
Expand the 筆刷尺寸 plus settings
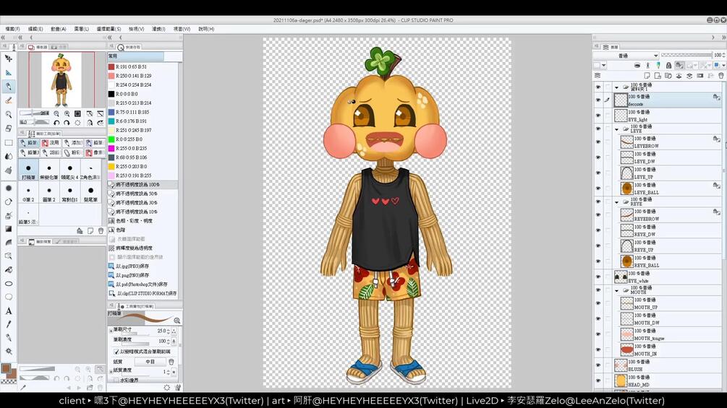coord(111,331)
